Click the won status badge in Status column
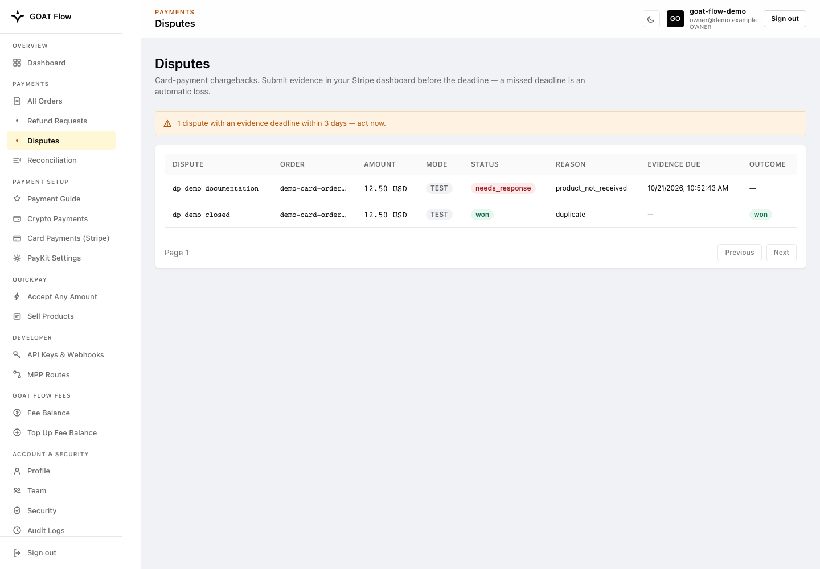Viewport: 820px width, 569px height. click(x=482, y=215)
